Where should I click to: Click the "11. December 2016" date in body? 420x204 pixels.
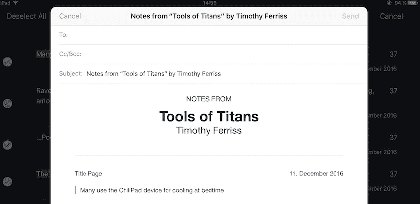click(316, 173)
